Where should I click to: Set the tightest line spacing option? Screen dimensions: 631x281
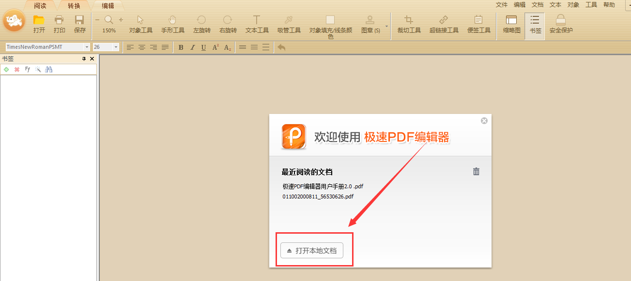(x=243, y=47)
